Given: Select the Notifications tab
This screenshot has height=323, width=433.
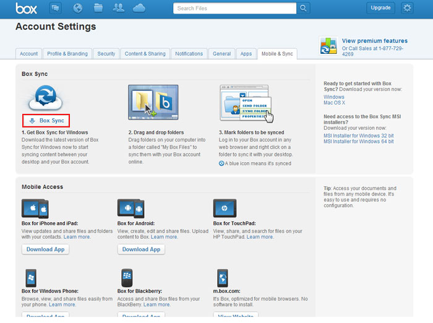Looking at the screenshot, I should coord(189,54).
